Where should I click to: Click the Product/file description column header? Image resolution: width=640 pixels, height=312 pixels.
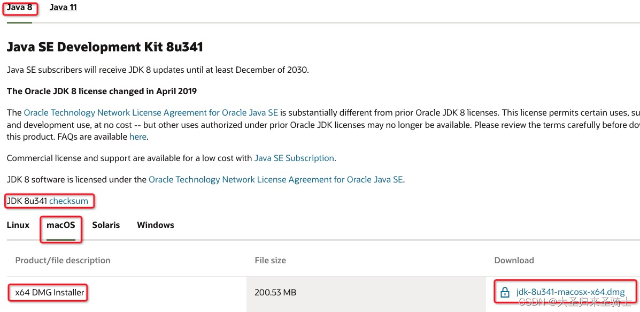[63, 260]
